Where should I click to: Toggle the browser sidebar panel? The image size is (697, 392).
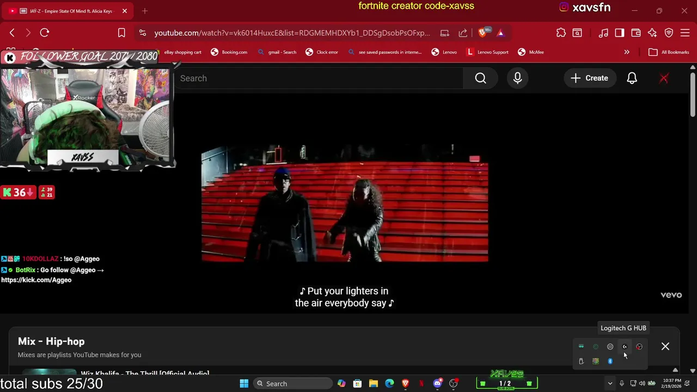[x=620, y=33]
